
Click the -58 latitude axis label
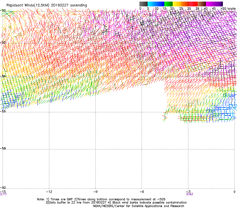[3, 148]
